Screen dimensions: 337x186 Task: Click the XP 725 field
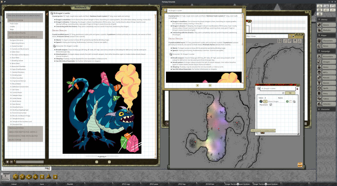tap(290, 93)
